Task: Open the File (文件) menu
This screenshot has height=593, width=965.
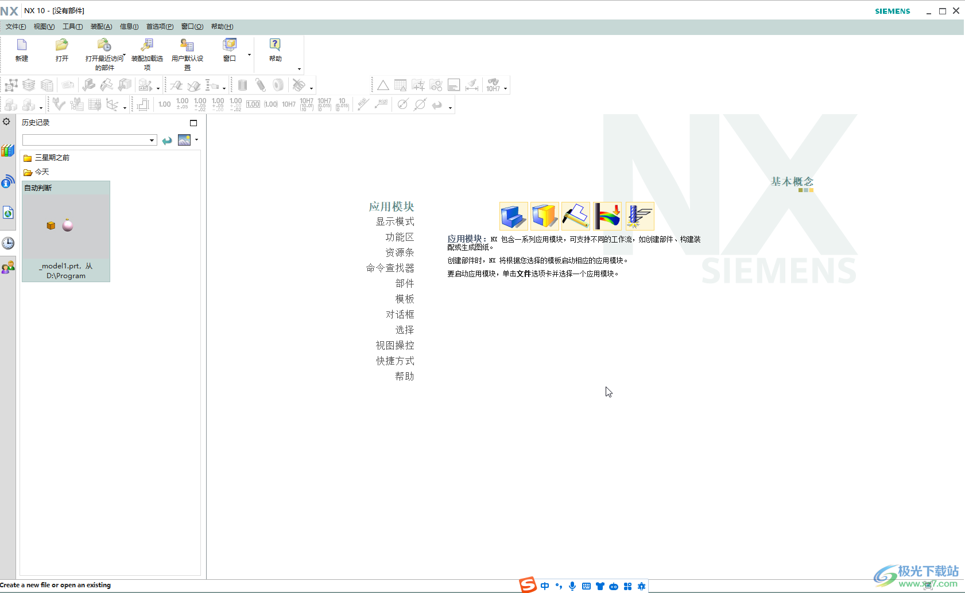Action: coord(15,26)
